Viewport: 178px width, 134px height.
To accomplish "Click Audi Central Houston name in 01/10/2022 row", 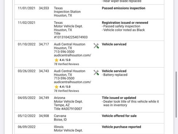I will click(70, 44).
